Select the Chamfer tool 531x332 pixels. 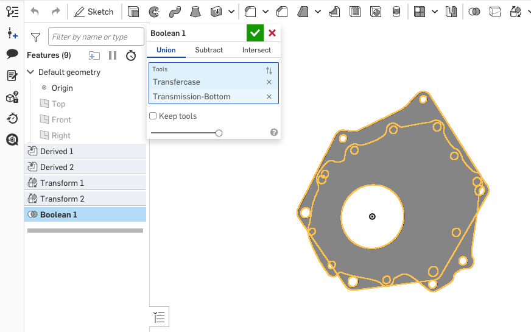click(282, 12)
